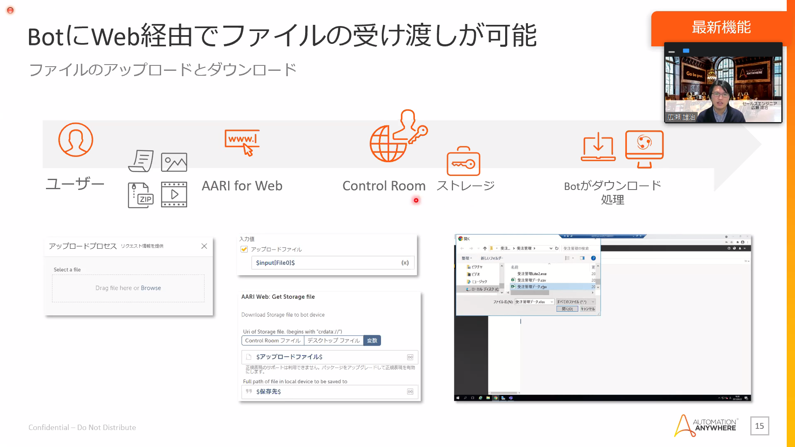Click the blue help question mark icon

(x=593, y=258)
